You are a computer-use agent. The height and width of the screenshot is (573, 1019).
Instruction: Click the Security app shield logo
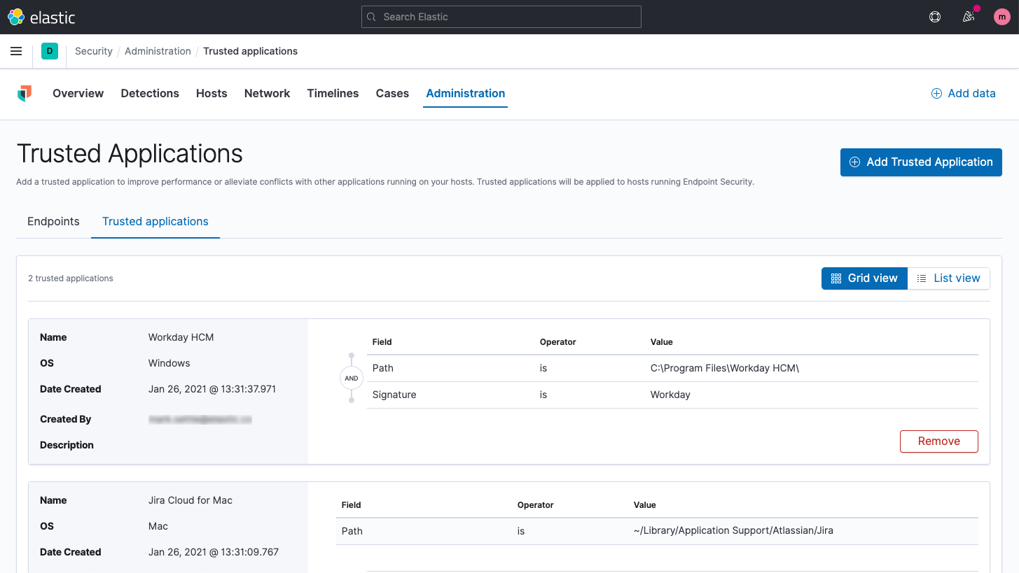(25, 94)
